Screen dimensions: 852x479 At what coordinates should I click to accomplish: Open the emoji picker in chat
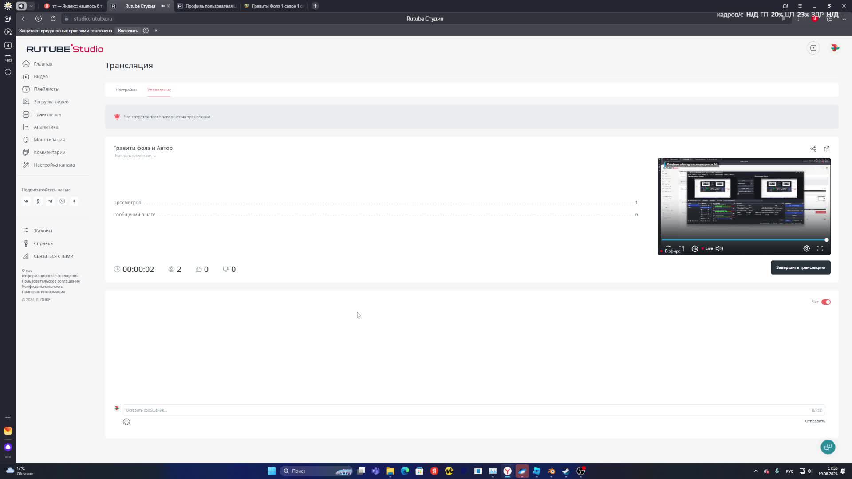[x=126, y=422]
